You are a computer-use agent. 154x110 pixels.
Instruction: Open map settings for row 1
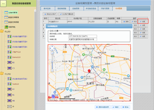pos(142,22)
